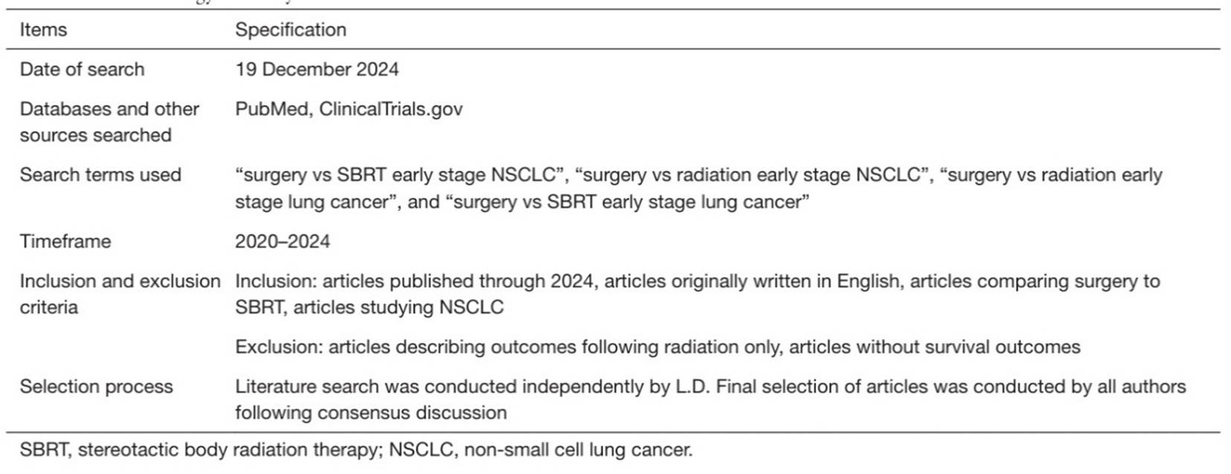Viewport: 1231px width, 474px height.
Task: Select the "Databases and other sources searched" label
Action: [109, 122]
